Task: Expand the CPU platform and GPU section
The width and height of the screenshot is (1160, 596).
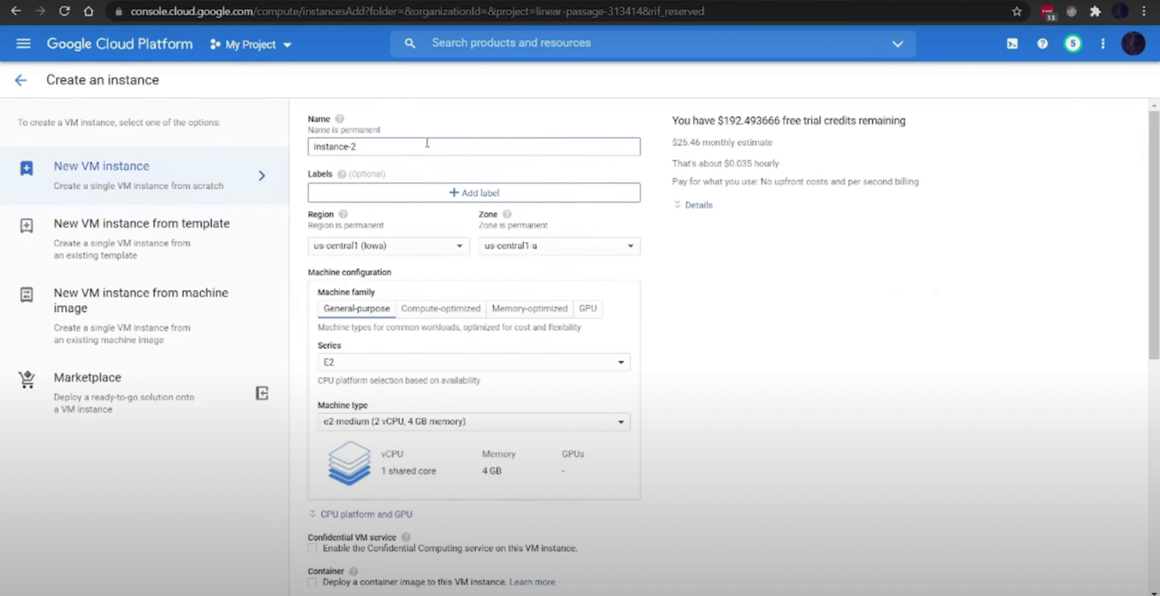Action: pos(360,514)
